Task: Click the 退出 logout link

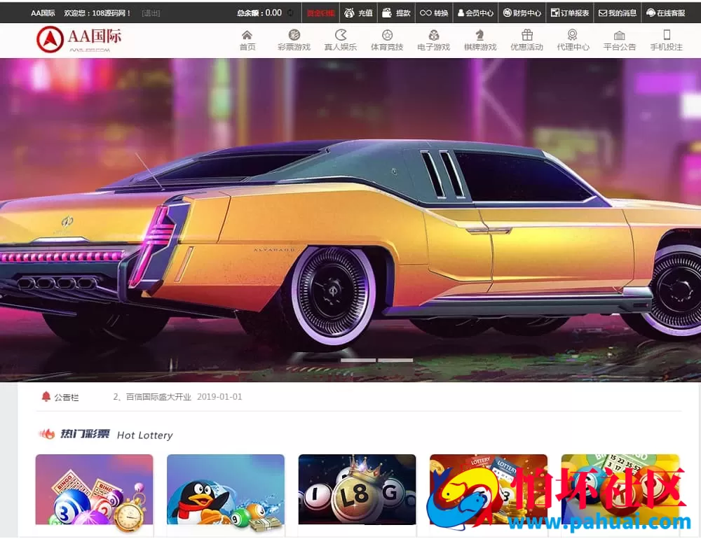Action: point(151,13)
